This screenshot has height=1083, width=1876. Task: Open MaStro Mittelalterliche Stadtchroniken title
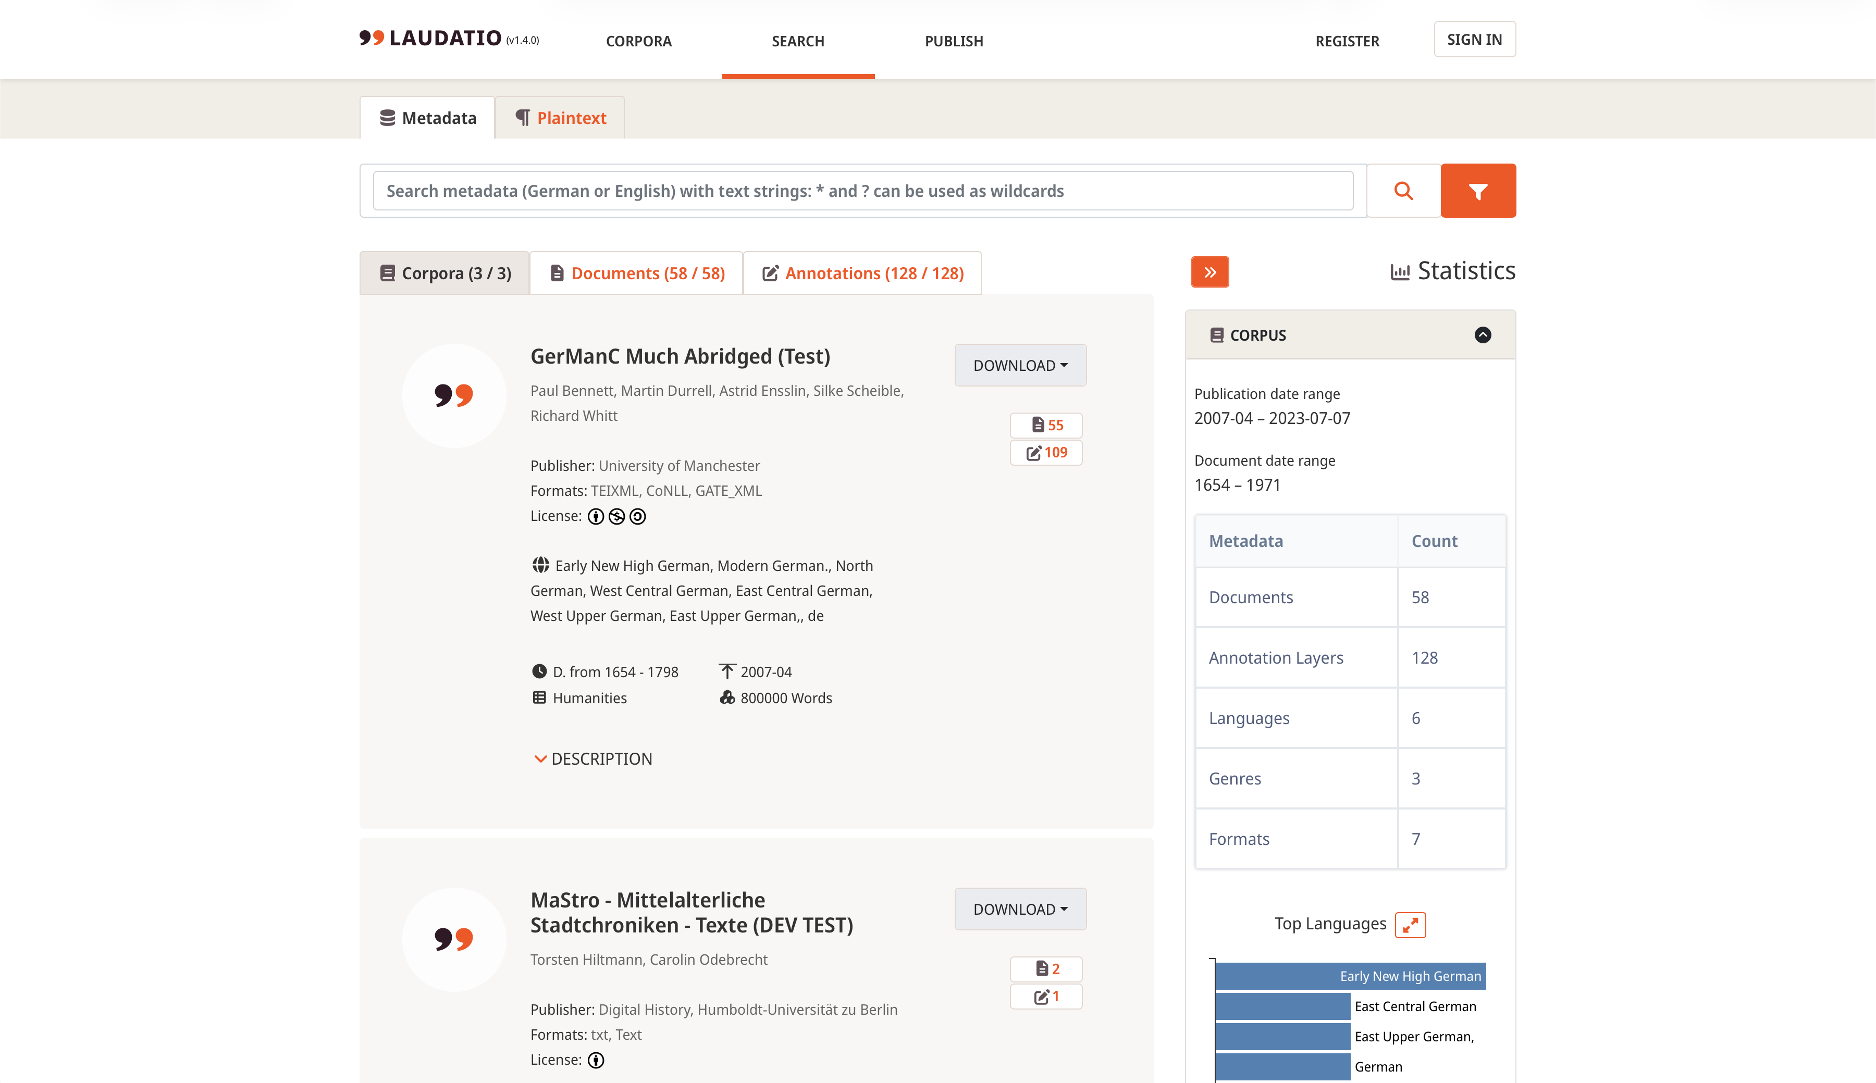coord(692,913)
